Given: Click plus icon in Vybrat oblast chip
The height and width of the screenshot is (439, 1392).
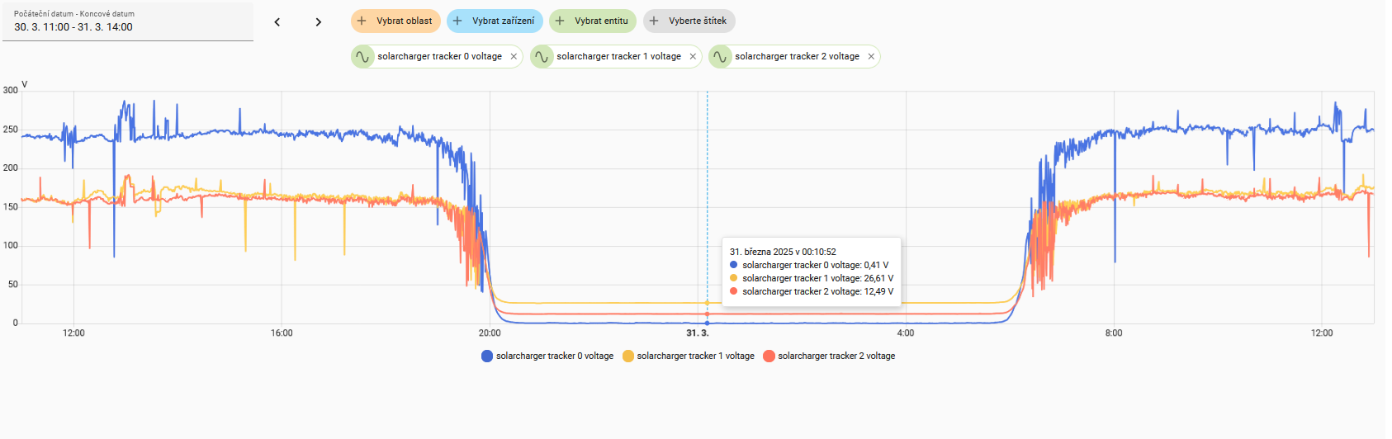Looking at the screenshot, I should 362,21.
